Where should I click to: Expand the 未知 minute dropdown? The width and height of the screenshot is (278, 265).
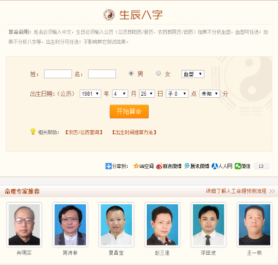(x=210, y=94)
